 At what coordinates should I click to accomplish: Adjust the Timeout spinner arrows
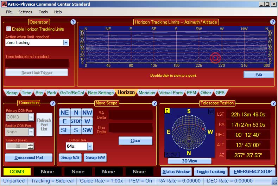coord(31,146)
